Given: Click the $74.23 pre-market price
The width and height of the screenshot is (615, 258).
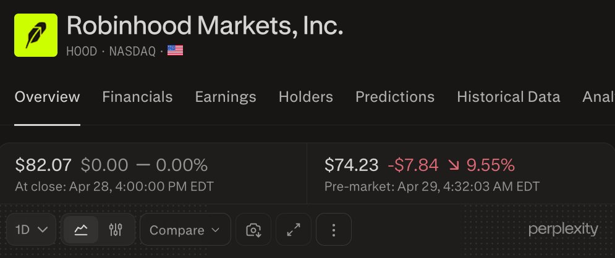Looking at the screenshot, I should 352,165.
